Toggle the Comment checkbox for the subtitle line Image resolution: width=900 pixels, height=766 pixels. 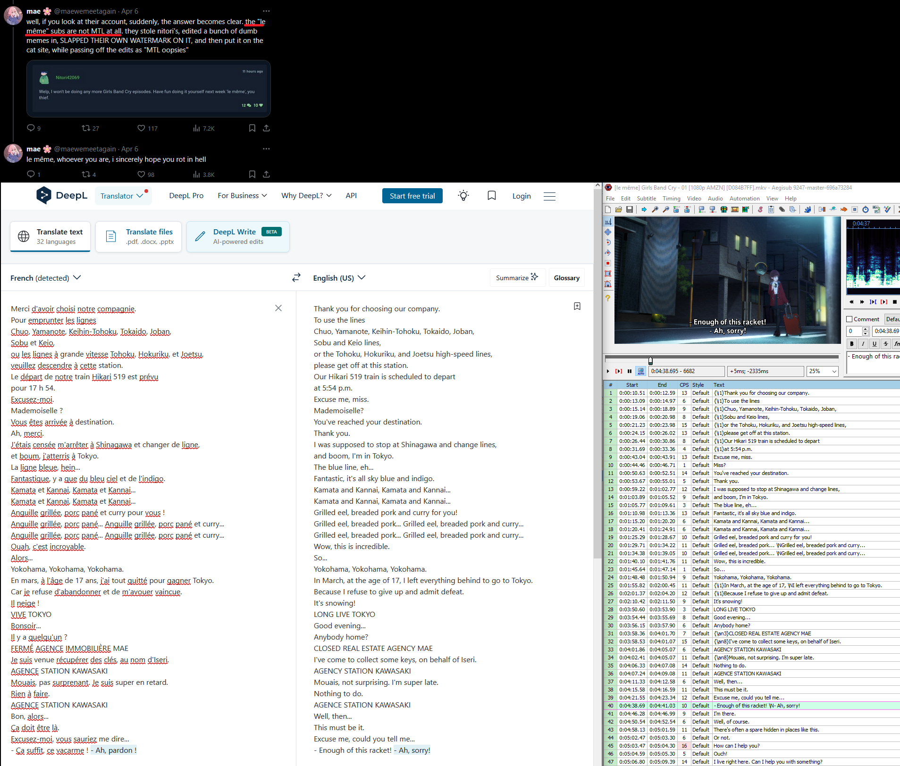click(850, 319)
